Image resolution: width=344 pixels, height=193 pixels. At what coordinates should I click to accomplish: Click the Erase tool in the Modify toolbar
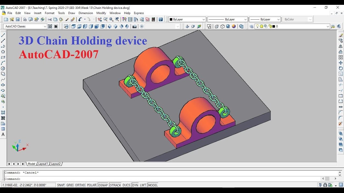pyautogui.click(x=341, y=35)
